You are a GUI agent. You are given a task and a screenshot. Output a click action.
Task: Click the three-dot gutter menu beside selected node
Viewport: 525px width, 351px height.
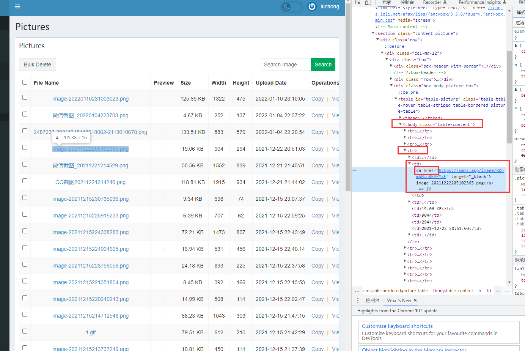pyautogui.click(x=354, y=170)
